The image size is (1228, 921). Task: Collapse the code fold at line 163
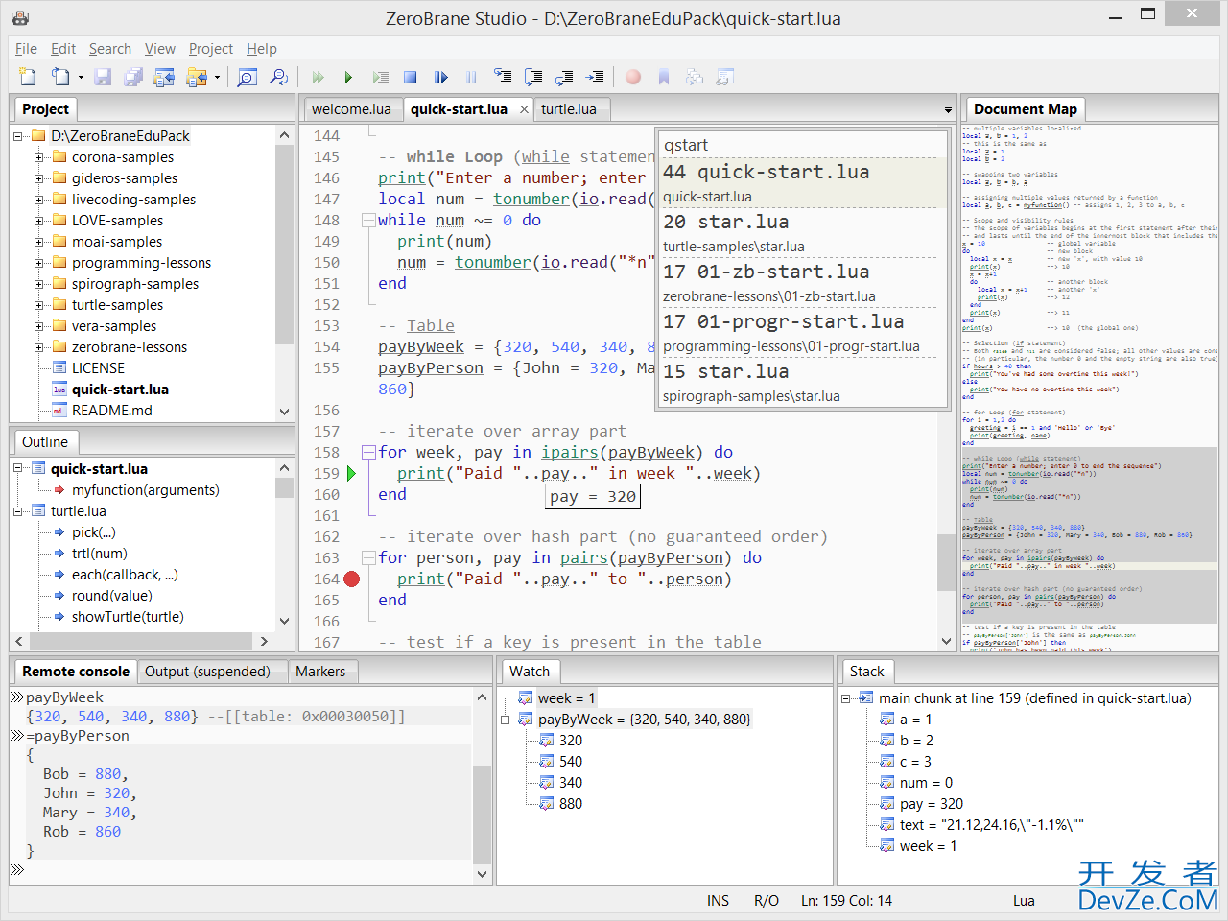tap(367, 557)
